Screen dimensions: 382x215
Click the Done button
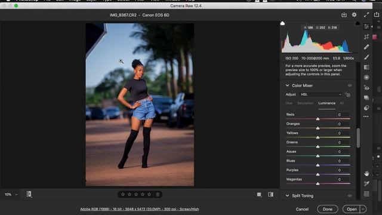[x=328, y=209]
